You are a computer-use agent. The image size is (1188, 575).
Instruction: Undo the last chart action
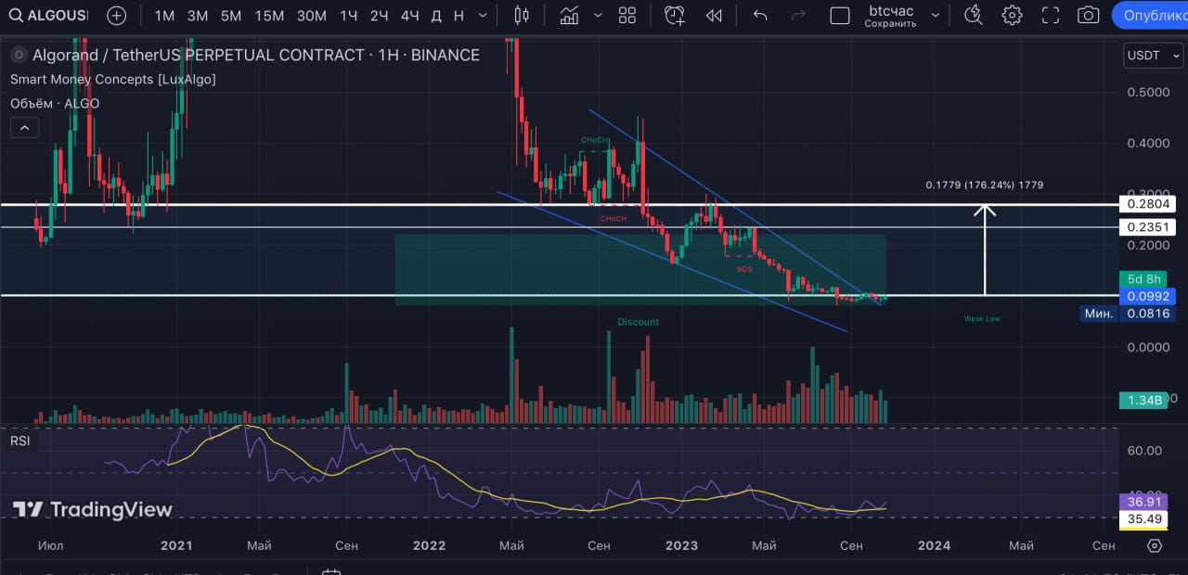click(x=760, y=16)
